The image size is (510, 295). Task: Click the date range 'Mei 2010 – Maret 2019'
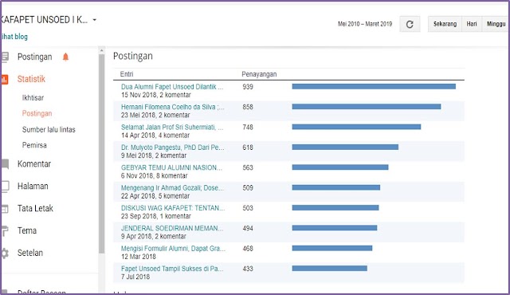click(x=365, y=24)
